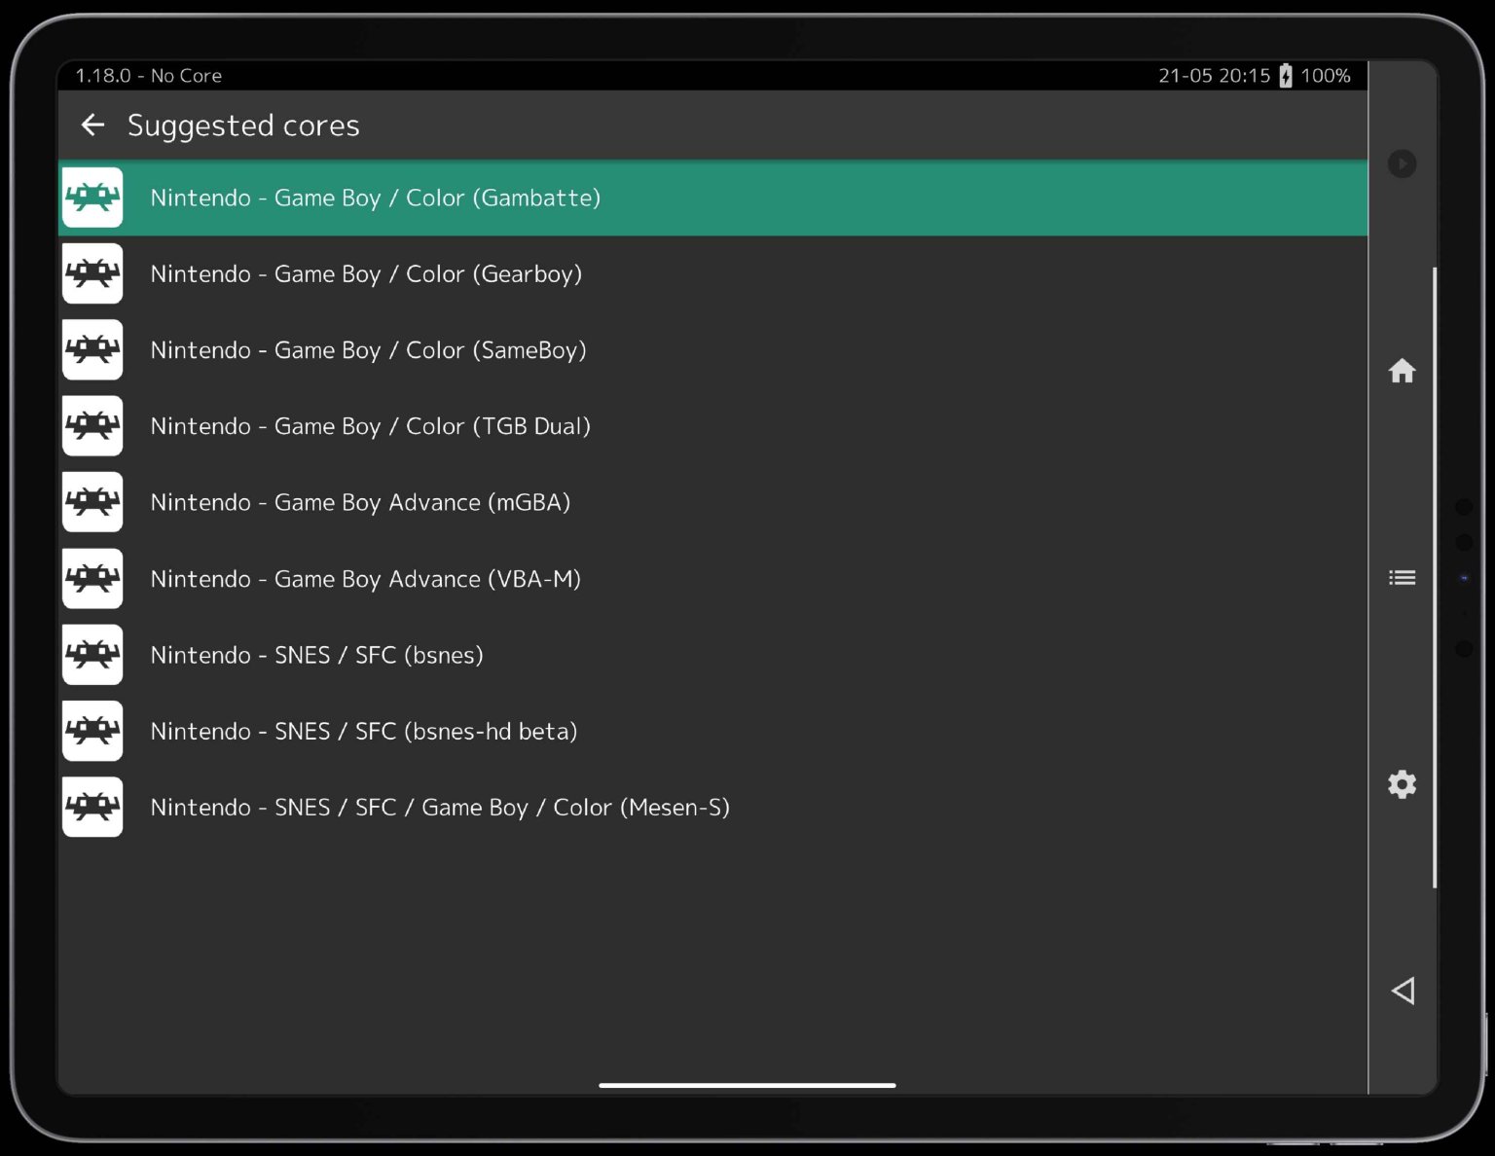The image size is (1495, 1156).
Task: Open the settings gear in the sidebar
Action: tap(1402, 784)
